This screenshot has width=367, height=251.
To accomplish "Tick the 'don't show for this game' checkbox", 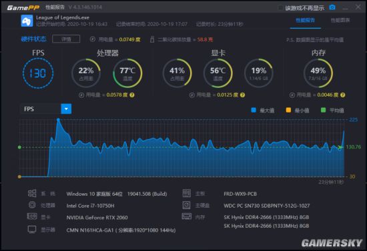I will click(x=280, y=8).
